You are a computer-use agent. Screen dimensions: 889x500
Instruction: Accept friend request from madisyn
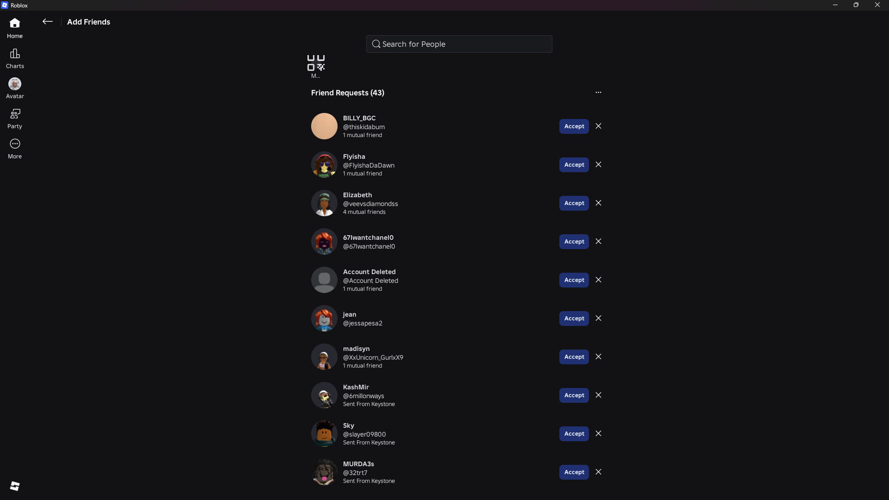(x=574, y=357)
